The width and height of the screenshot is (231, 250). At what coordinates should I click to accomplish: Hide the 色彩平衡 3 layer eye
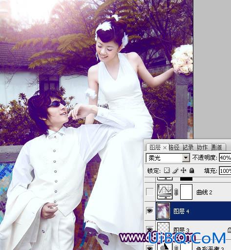[149, 248]
